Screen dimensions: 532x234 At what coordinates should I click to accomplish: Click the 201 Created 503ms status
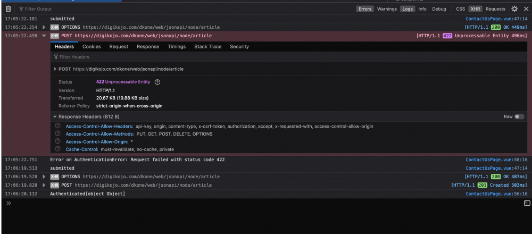coord(489,185)
